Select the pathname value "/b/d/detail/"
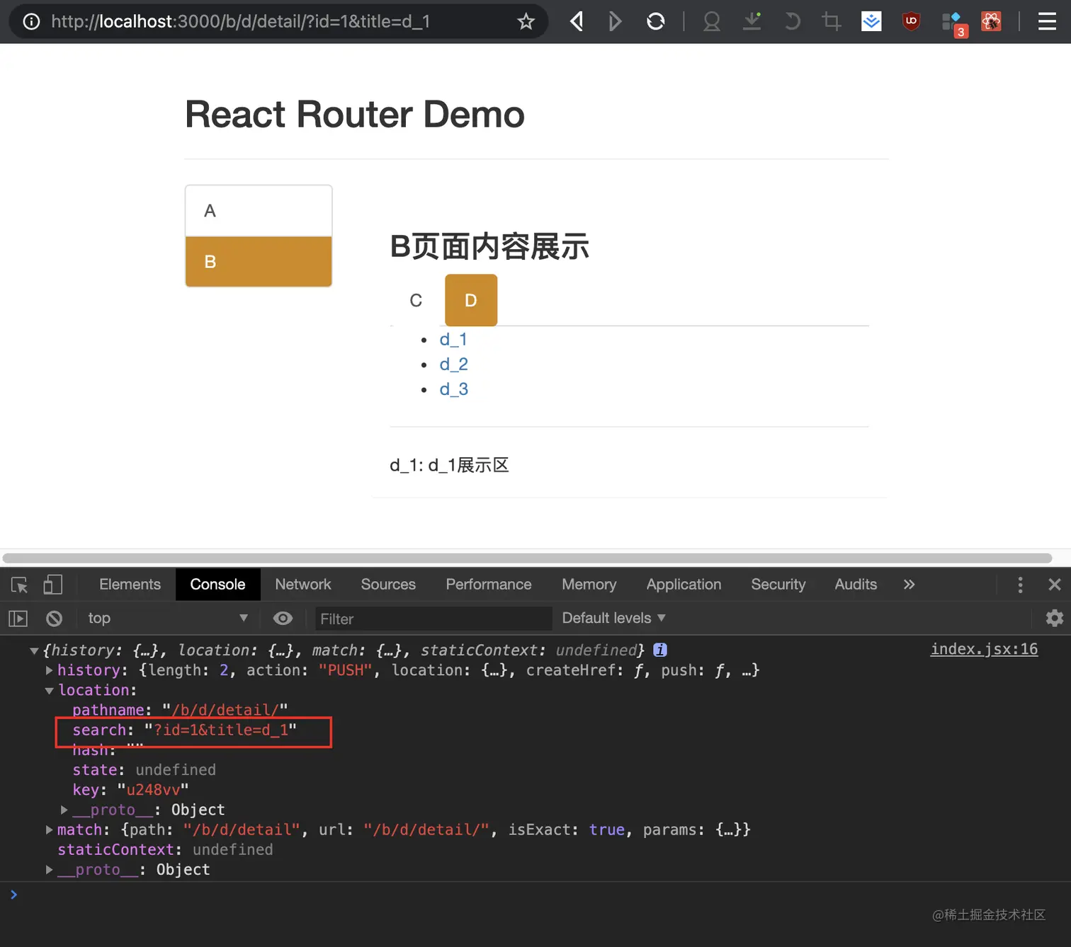This screenshot has width=1071, height=947. [225, 710]
